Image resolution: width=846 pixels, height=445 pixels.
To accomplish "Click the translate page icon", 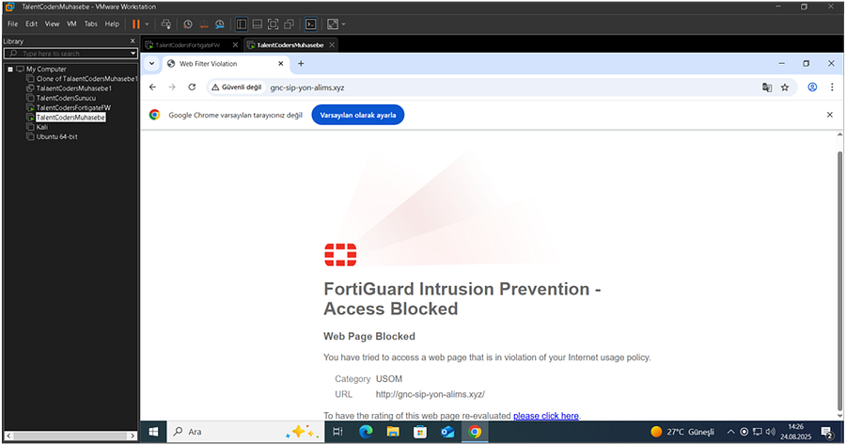I will click(767, 87).
